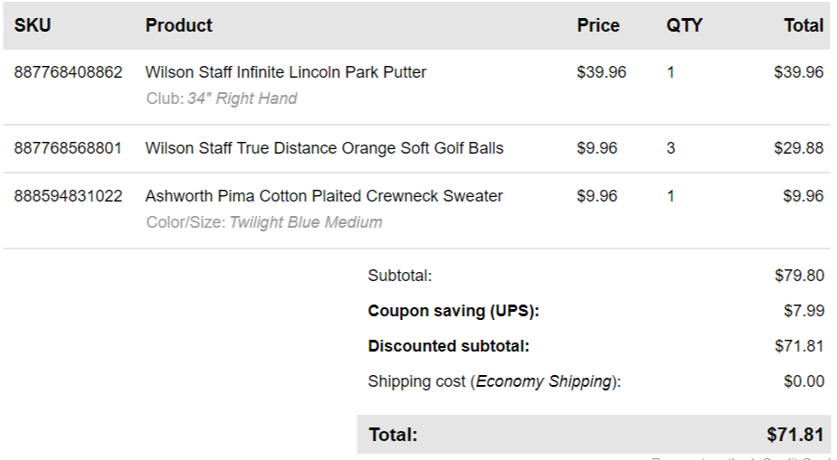Open the Ashworth Pima Cotton Crewneck Sweater product
Screen dimensions: 837x460
click(323, 196)
